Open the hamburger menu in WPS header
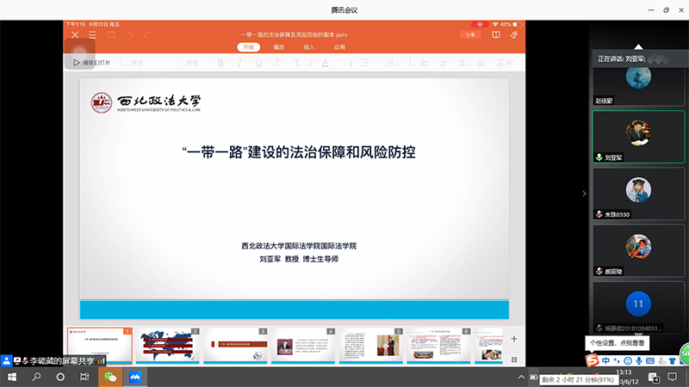689x387 pixels. [x=92, y=35]
